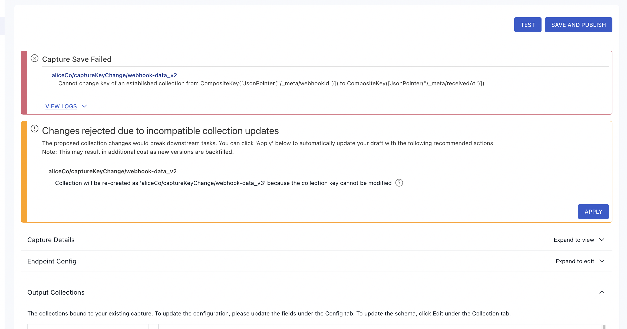The image size is (627, 329).
Task: Open the blue aliceCo/captureKeyChange/webhook-data_v2 link
Action: 114,75
